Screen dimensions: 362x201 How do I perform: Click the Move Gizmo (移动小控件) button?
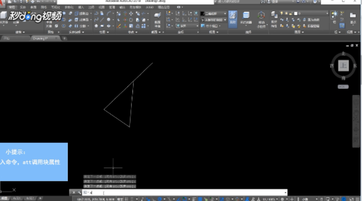(x=261, y=20)
